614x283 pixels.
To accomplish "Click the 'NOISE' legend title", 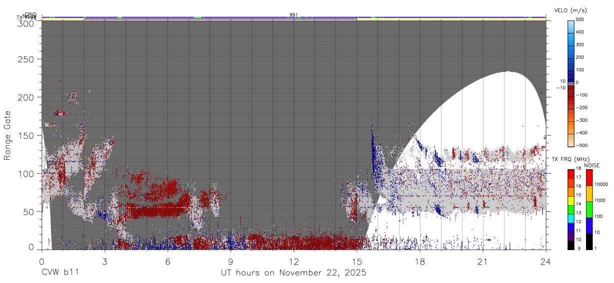I will point(592,165).
